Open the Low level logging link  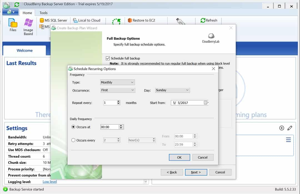pos(50,181)
